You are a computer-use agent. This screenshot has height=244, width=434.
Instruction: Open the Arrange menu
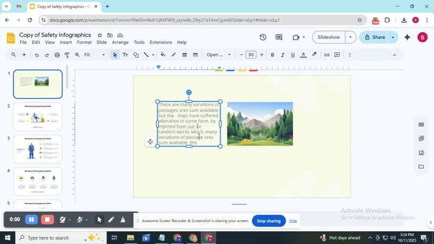120,42
